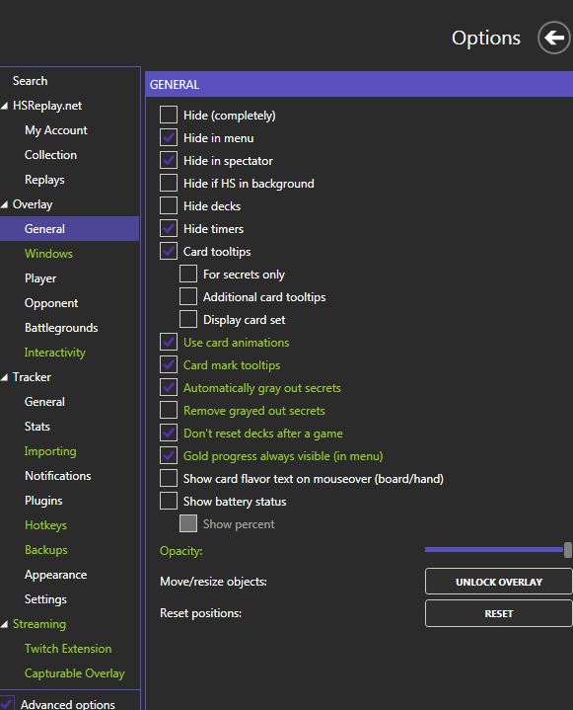Open Importing settings

[x=50, y=451]
